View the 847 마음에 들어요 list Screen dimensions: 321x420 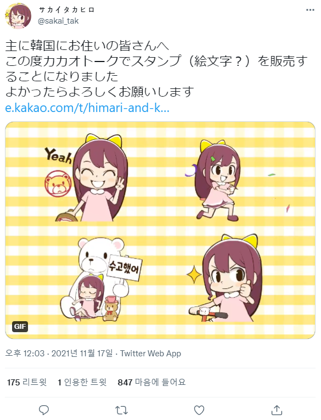point(151,382)
